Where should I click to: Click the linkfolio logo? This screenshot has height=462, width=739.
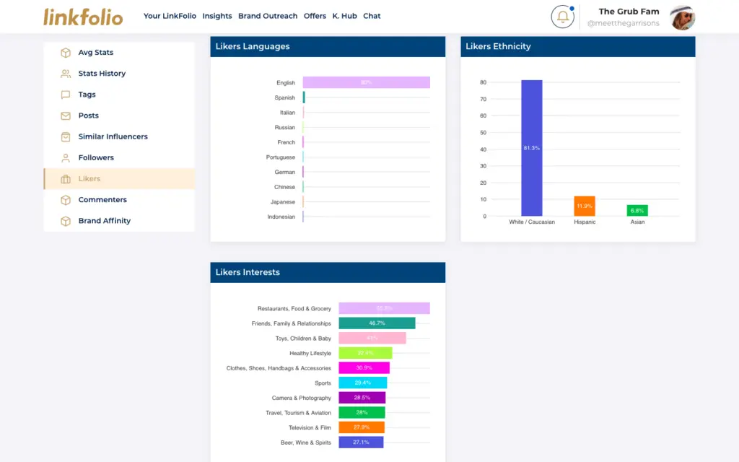(x=83, y=17)
